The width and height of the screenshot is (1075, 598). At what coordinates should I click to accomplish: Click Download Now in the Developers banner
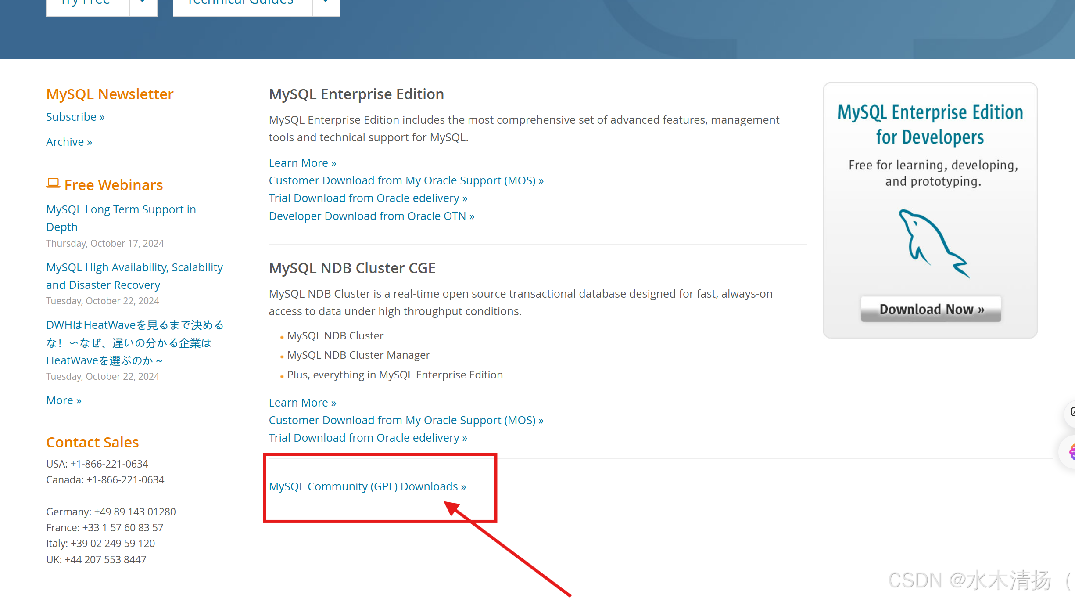pos(930,309)
